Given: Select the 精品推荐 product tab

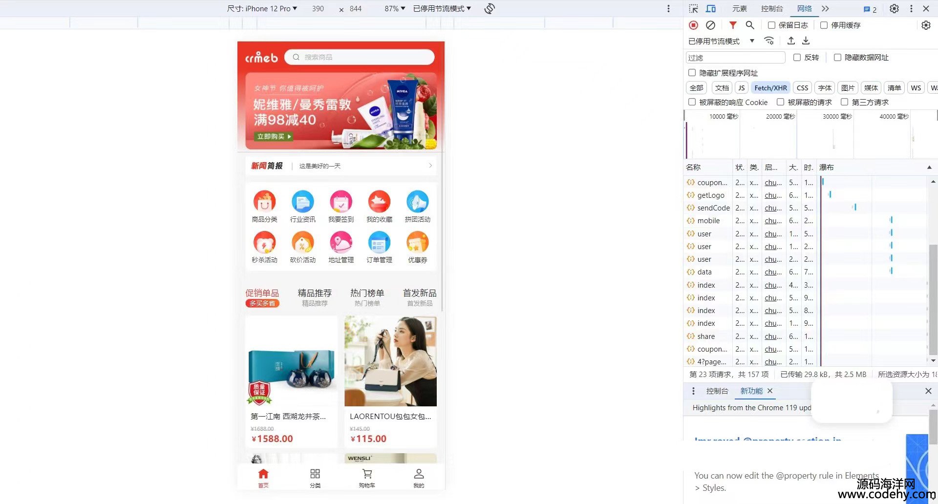Looking at the screenshot, I should pos(315,297).
